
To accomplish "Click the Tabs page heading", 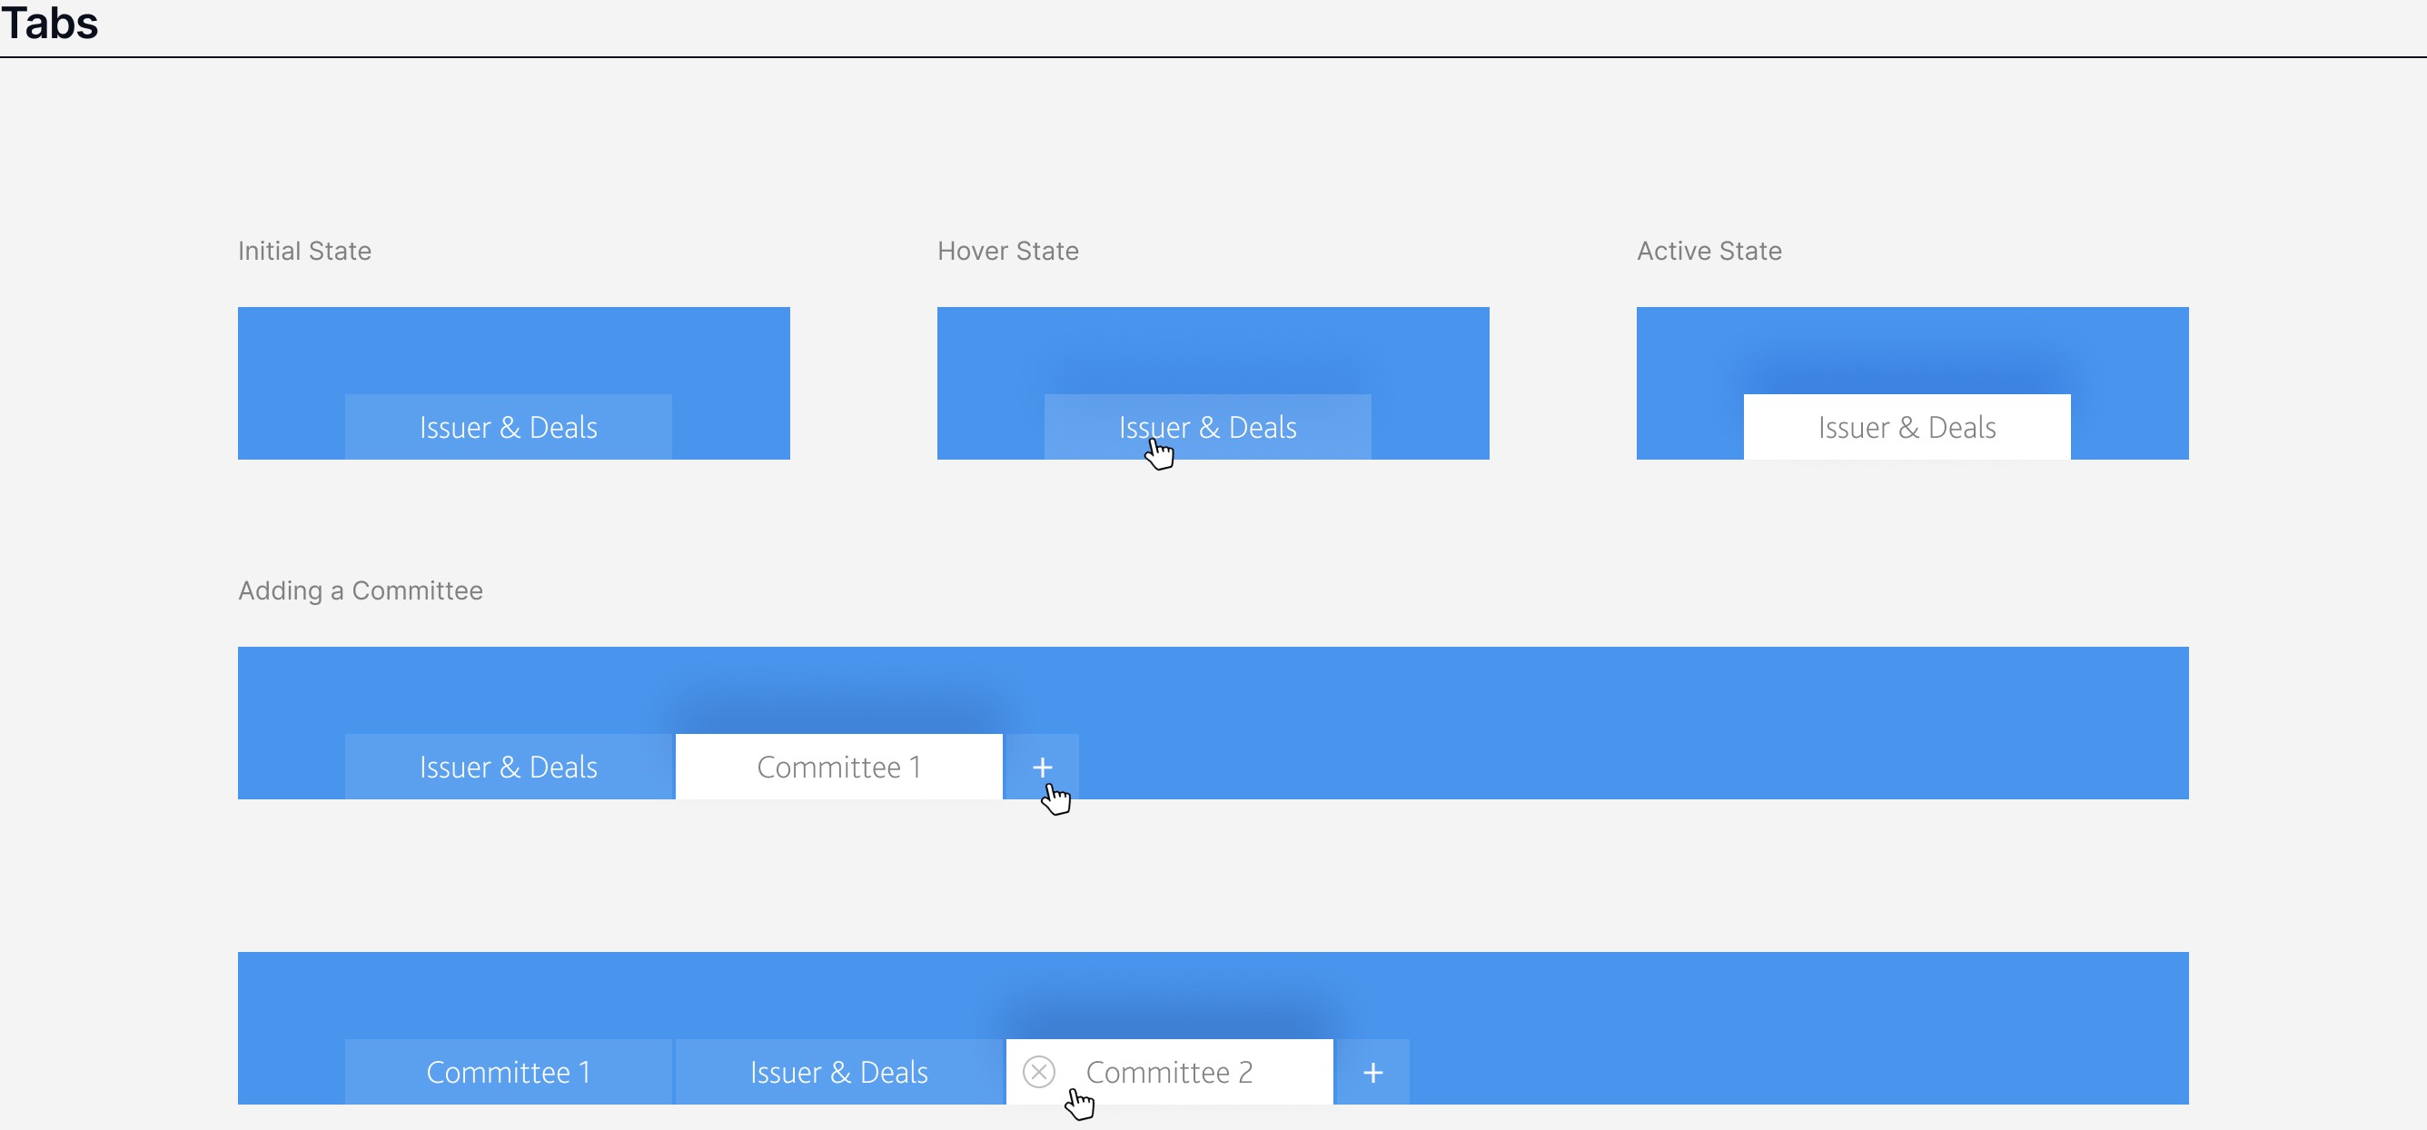I will tap(49, 23).
